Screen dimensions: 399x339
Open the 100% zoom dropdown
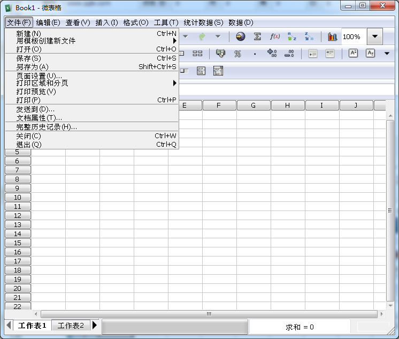point(375,36)
